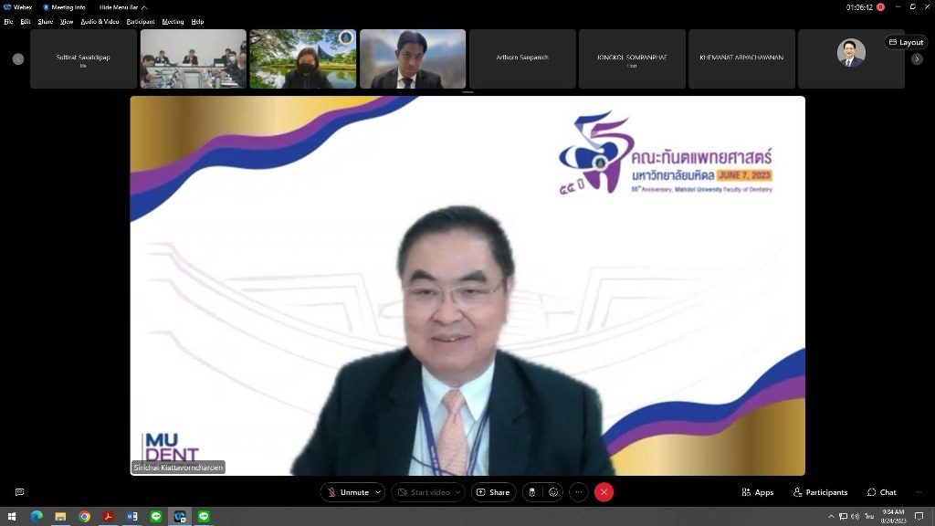Image resolution: width=935 pixels, height=526 pixels.
Task: Open the reactions emoji panel
Action: [x=553, y=492]
